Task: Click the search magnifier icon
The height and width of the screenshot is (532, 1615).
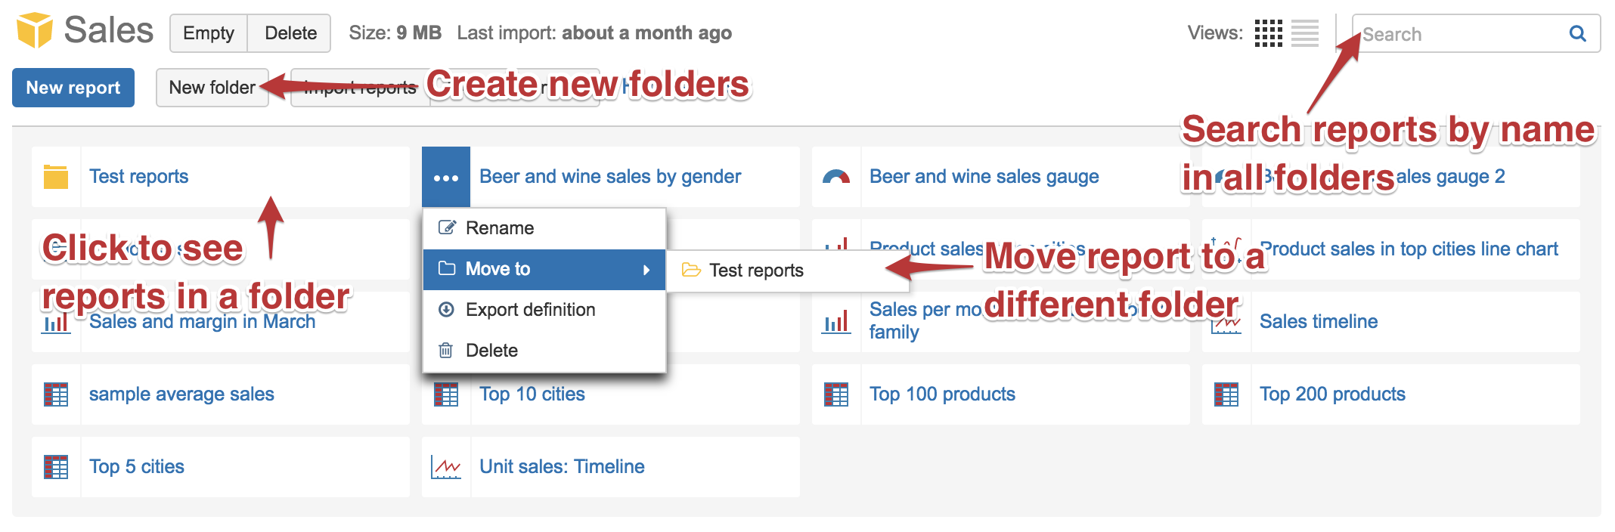Action: pyautogui.click(x=1577, y=33)
